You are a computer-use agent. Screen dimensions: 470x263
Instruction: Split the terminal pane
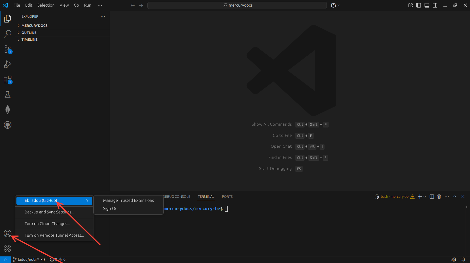point(432,196)
